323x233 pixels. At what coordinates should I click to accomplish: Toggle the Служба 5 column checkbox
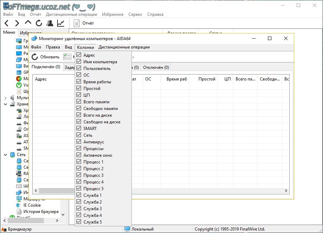point(79,222)
